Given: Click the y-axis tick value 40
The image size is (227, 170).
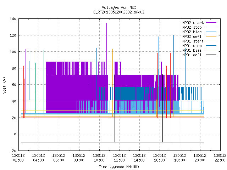Looking at the screenshot, I should [x=14, y=101].
